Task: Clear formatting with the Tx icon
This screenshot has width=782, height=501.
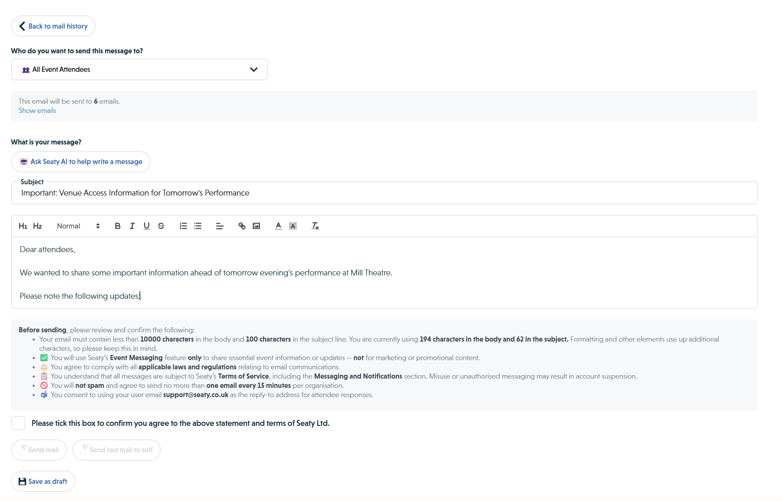Action: tap(315, 226)
